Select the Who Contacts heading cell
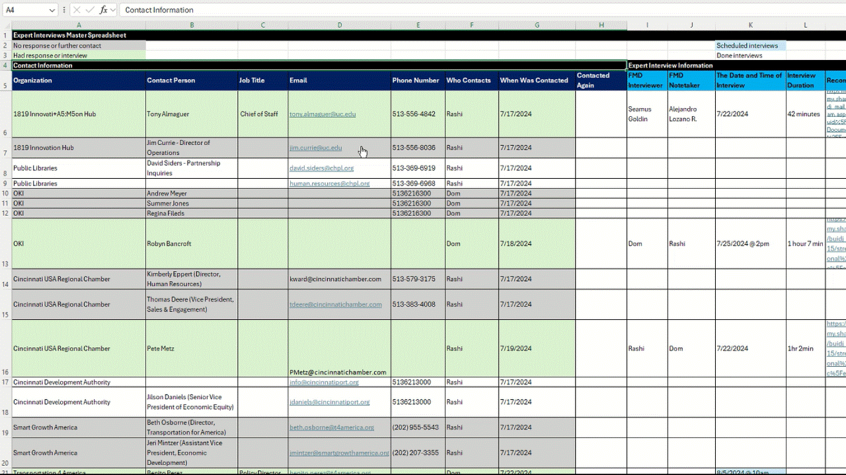Image resolution: width=846 pixels, height=475 pixels. 471,80
